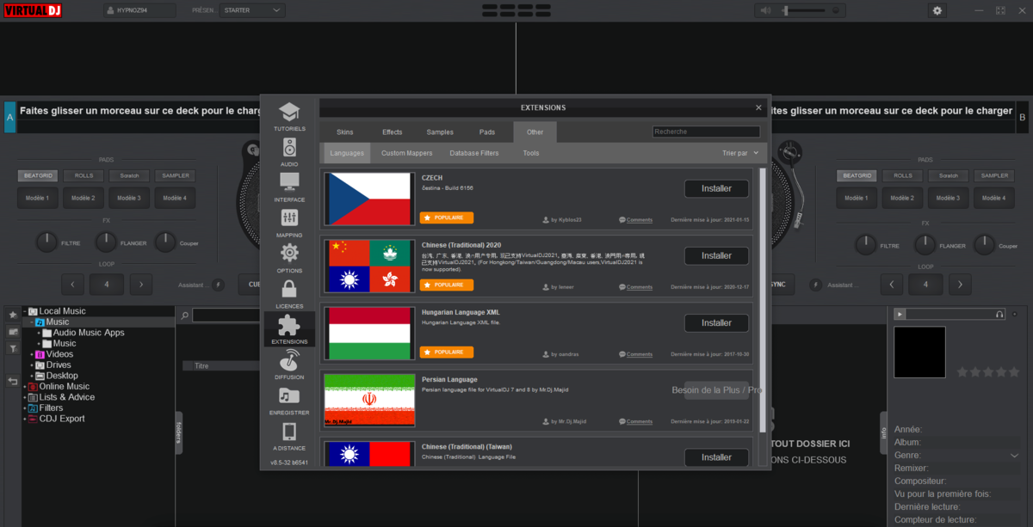Click Modèle 1 pad on left deck
This screenshot has width=1033, height=527.
point(36,198)
